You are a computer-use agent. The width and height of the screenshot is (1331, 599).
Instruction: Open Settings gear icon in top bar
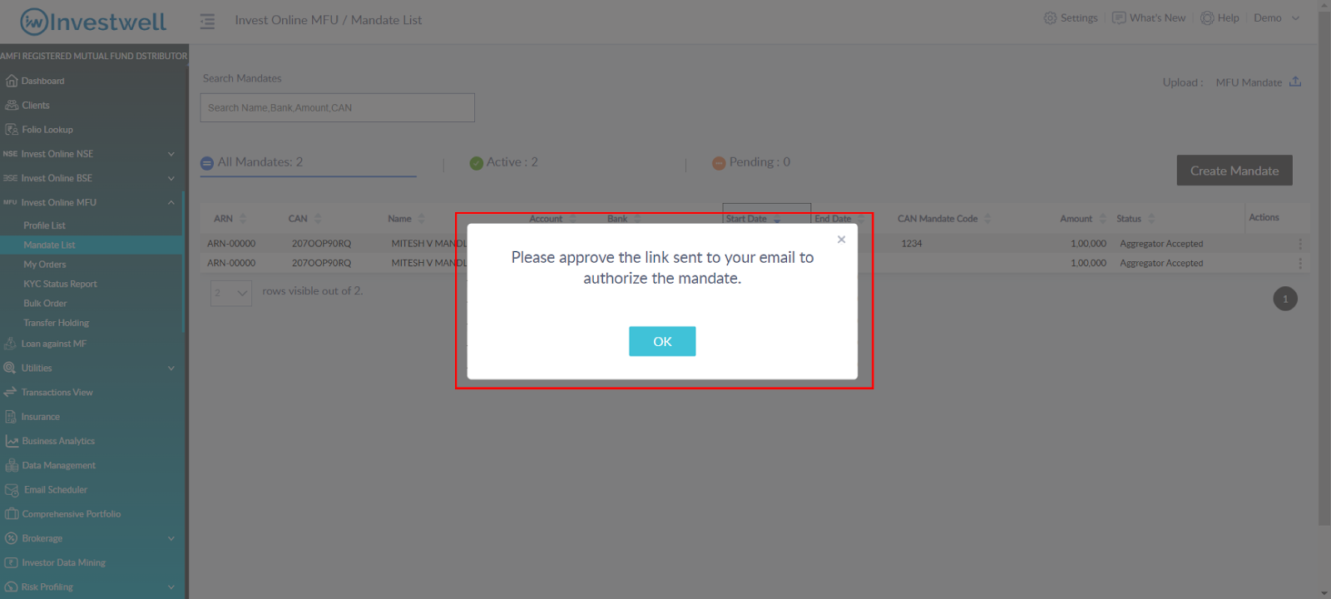(x=1050, y=17)
